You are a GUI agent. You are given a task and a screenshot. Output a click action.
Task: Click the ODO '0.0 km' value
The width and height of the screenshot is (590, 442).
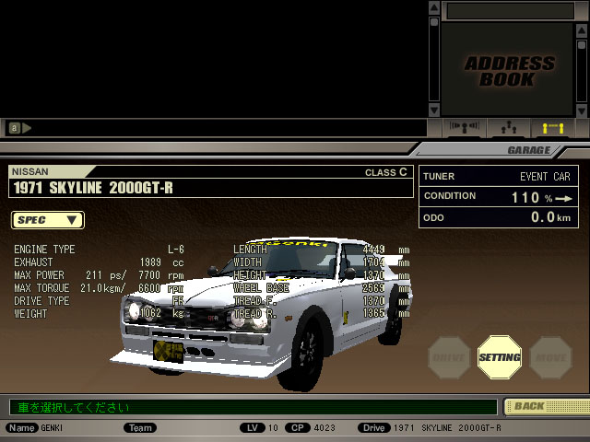tap(550, 217)
